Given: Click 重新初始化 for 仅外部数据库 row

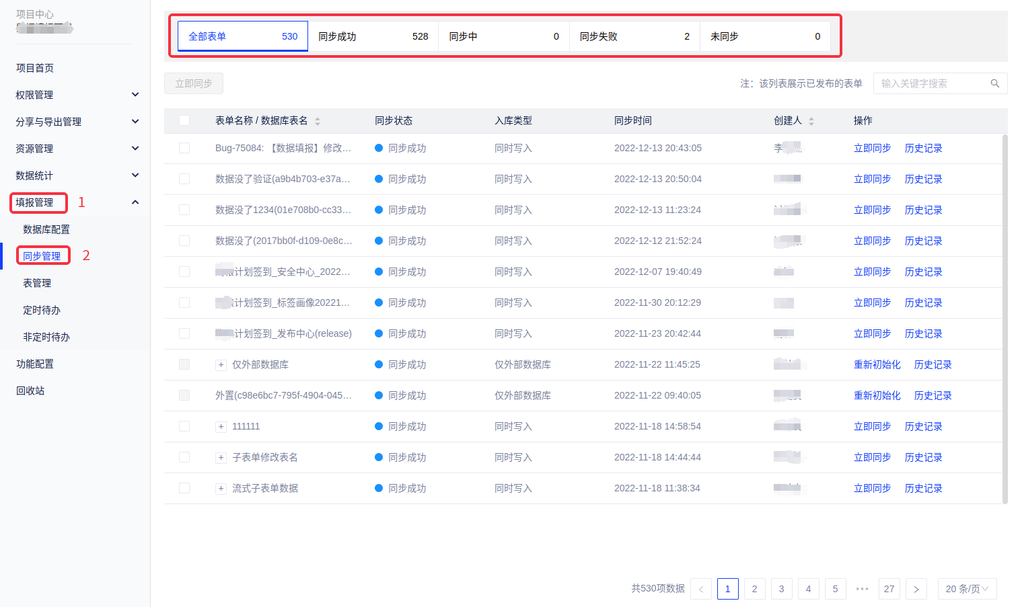Looking at the screenshot, I should tap(877, 364).
